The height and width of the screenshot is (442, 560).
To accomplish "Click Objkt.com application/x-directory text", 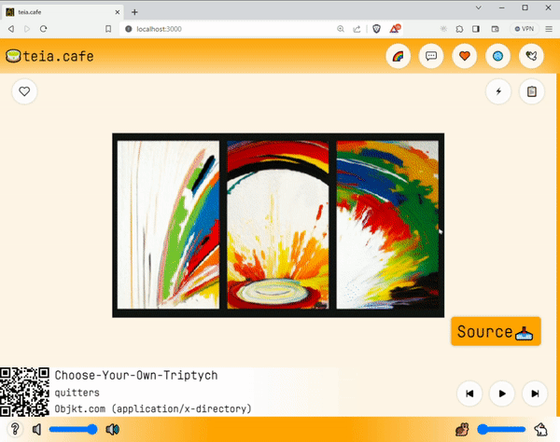I will (x=153, y=408).
